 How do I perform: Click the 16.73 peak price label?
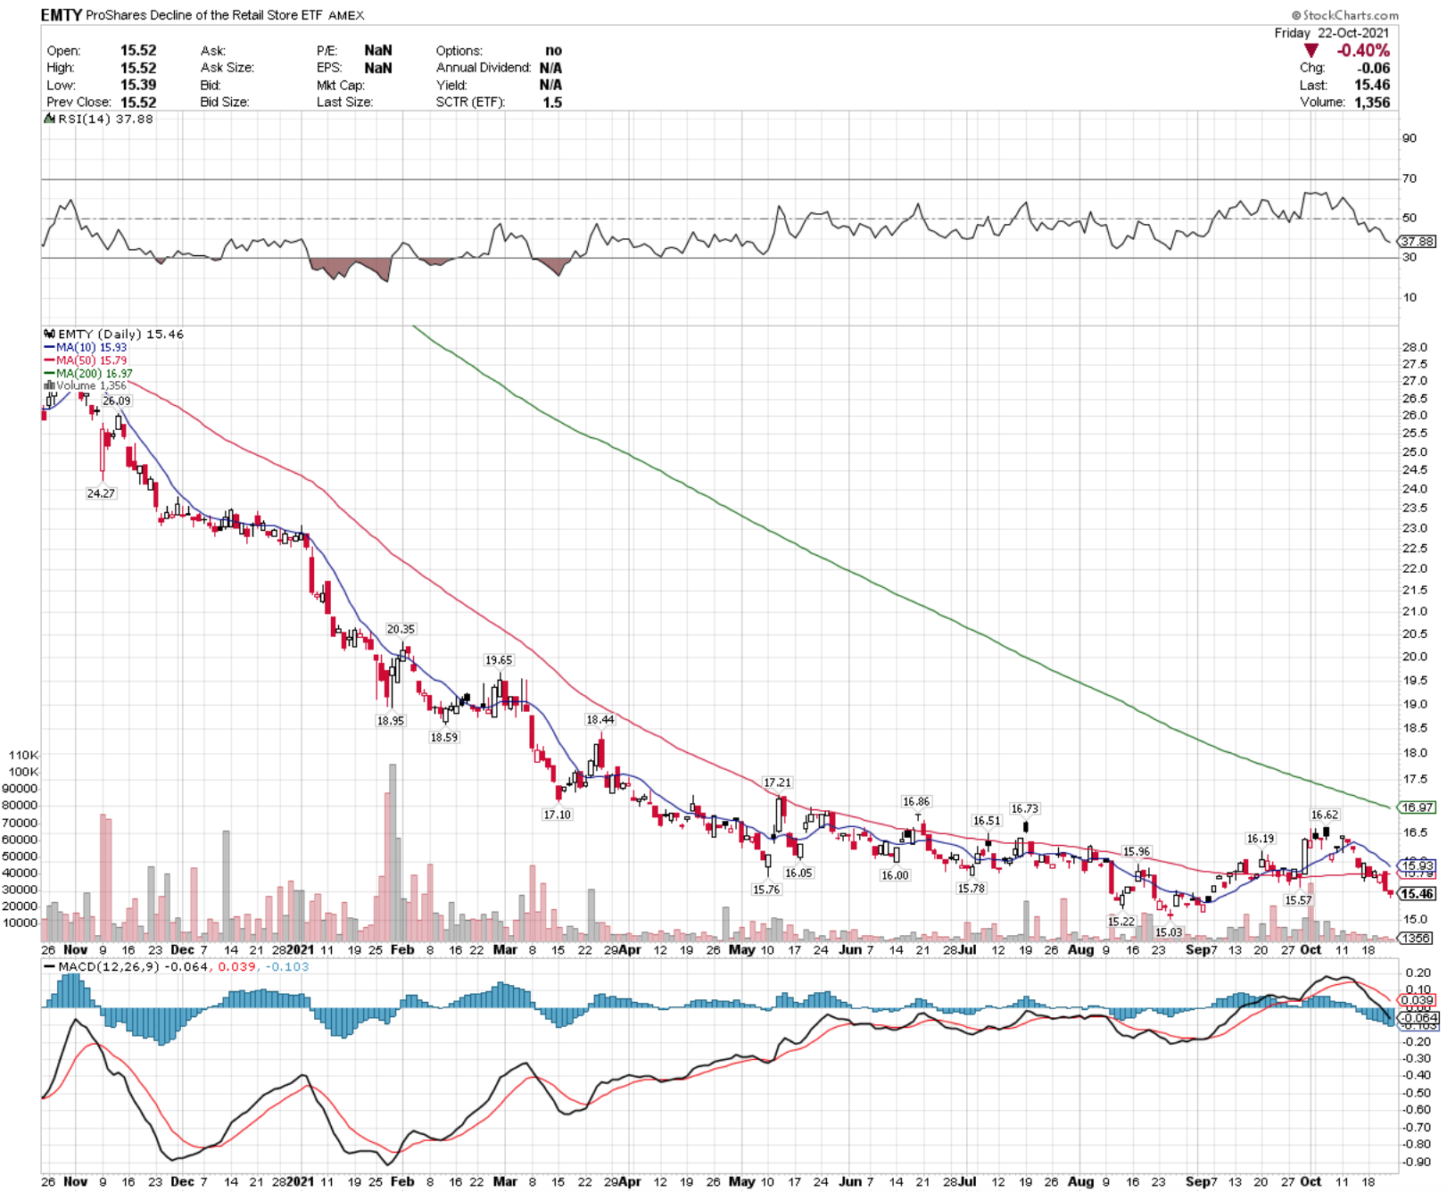tap(1024, 808)
